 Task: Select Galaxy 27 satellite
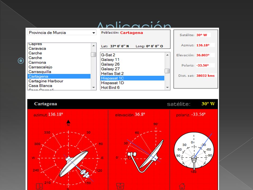tap(132, 69)
